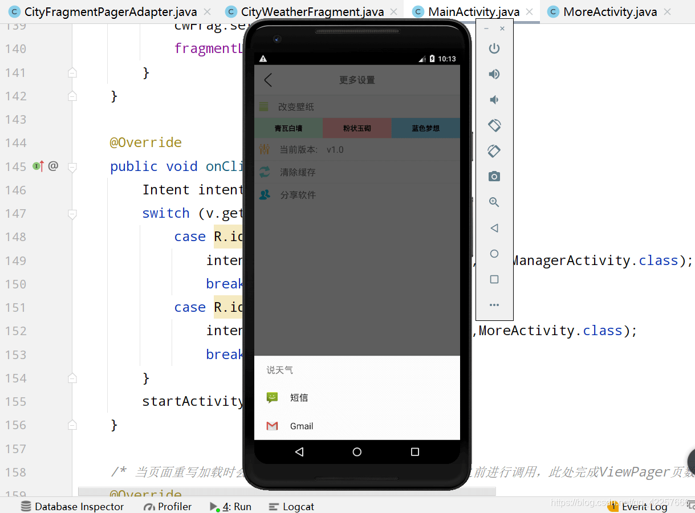Take a screenshot with the camera icon

[x=494, y=176]
